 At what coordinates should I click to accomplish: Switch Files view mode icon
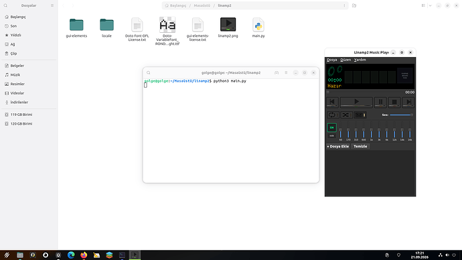tap(423, 5)
